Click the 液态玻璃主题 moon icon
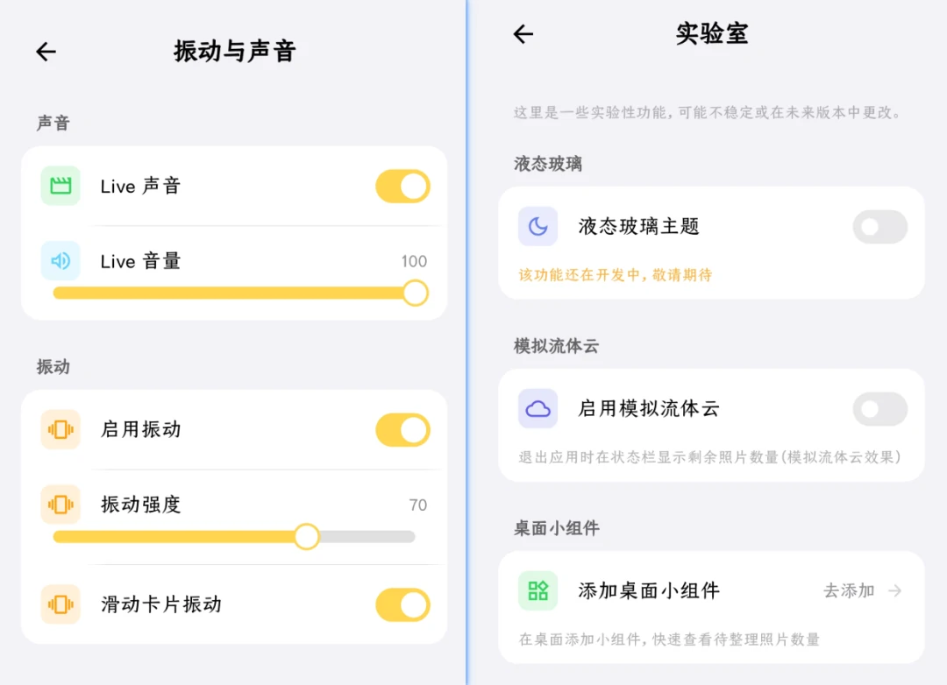 tap(538, 227)
